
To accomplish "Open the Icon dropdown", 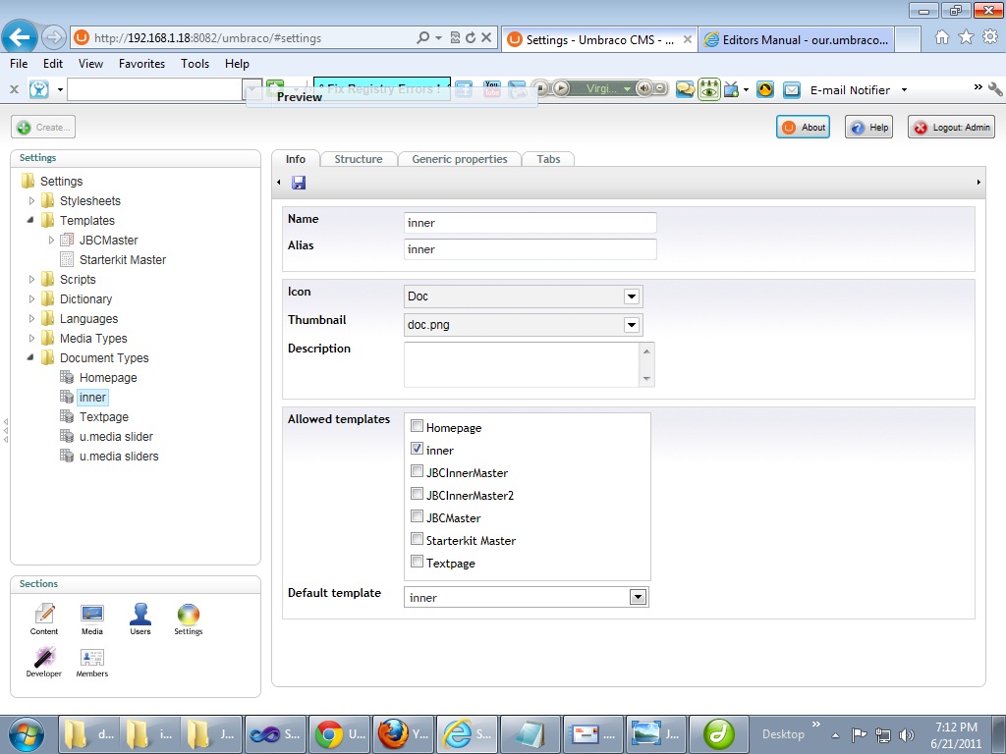I will (631, 296).
